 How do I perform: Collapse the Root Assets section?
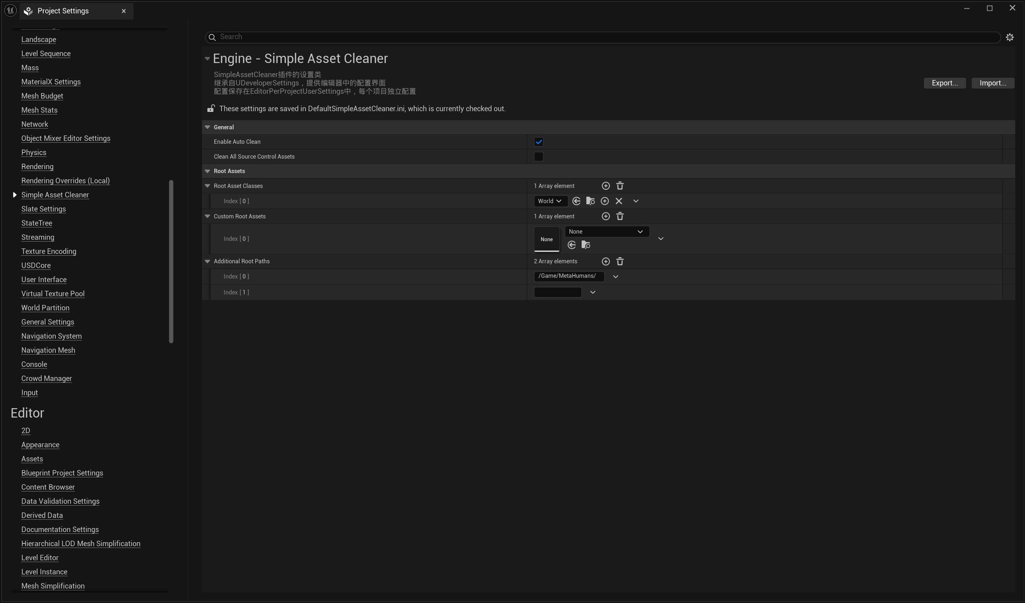click(207, 171)
